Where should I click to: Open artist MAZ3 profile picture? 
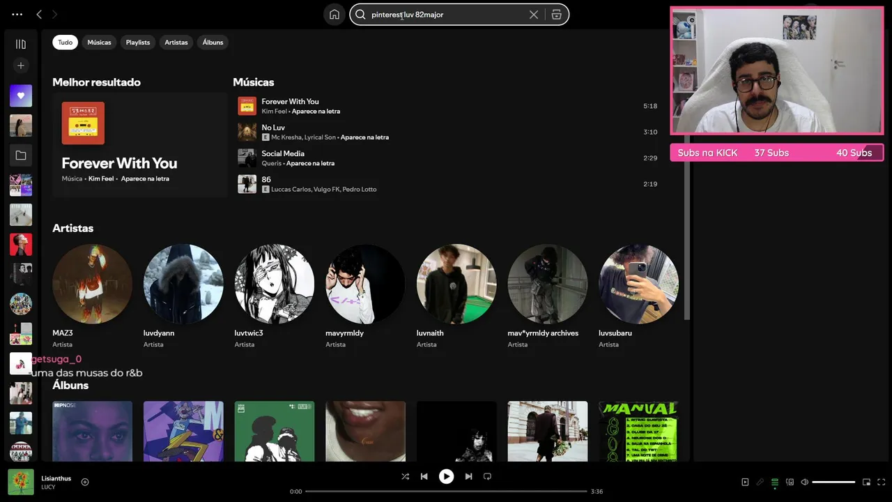tap(92, 284)
